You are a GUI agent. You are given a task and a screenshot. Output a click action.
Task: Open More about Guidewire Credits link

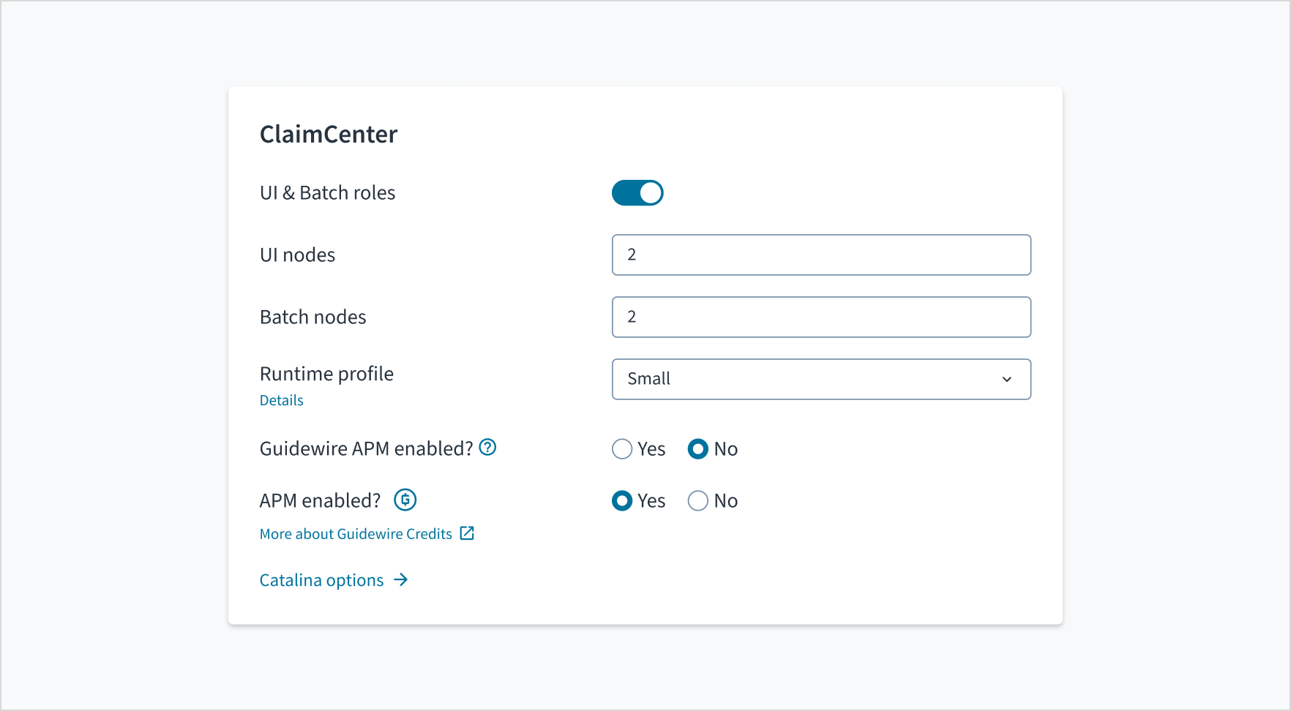pos(356,534)
